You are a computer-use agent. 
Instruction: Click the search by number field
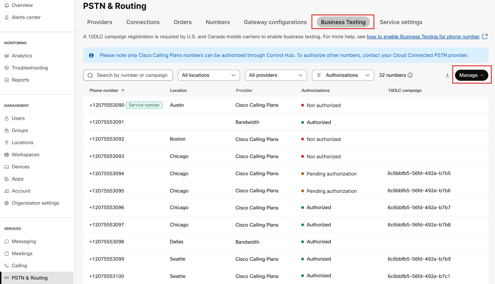(128, 75)
